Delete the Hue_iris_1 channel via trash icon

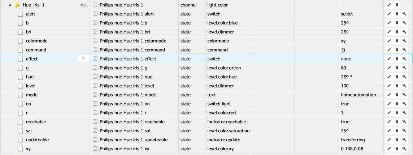click(x=397, y=5)
